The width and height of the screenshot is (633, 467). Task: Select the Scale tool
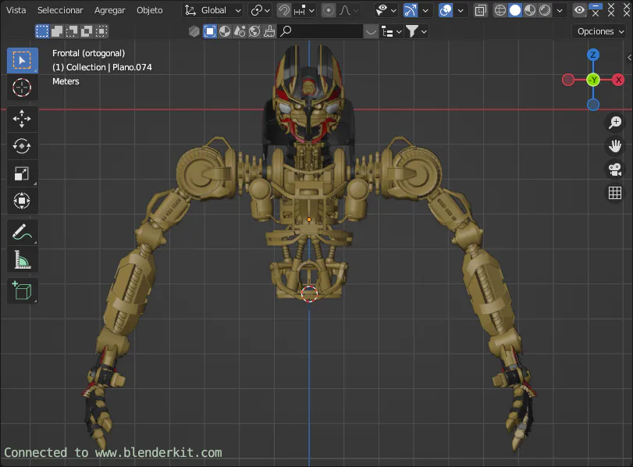pyautogui.click(x=22, y=173)
